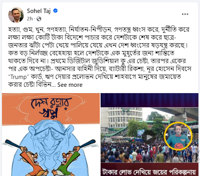Image resolution: width=200 pixels, height=176 pixels.
Task: Open the 2h post timestamp
Action: pos(29,19)
